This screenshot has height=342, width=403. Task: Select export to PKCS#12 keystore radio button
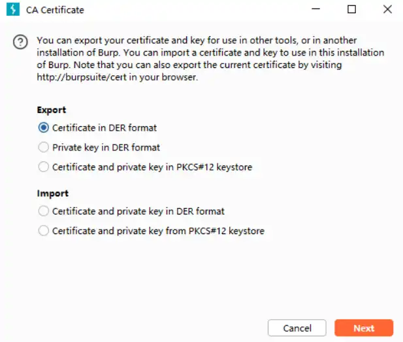44,167
